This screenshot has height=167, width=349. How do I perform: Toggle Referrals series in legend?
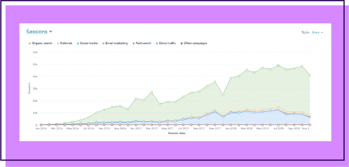tap(66, 43)
